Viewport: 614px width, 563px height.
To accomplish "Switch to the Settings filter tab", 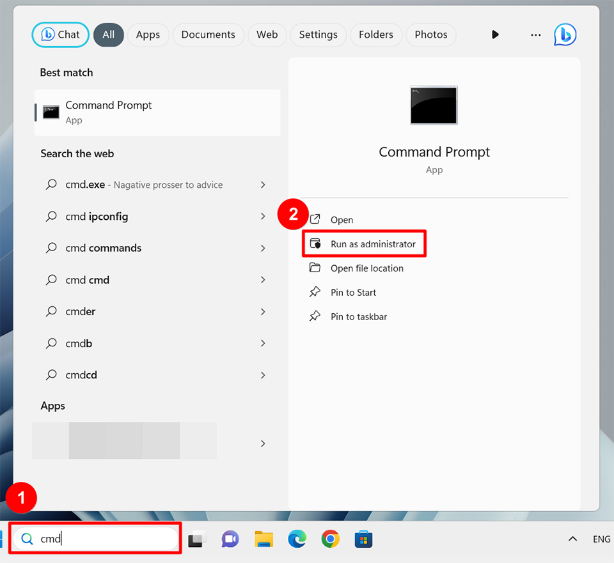I will click(x=319, y=35).
